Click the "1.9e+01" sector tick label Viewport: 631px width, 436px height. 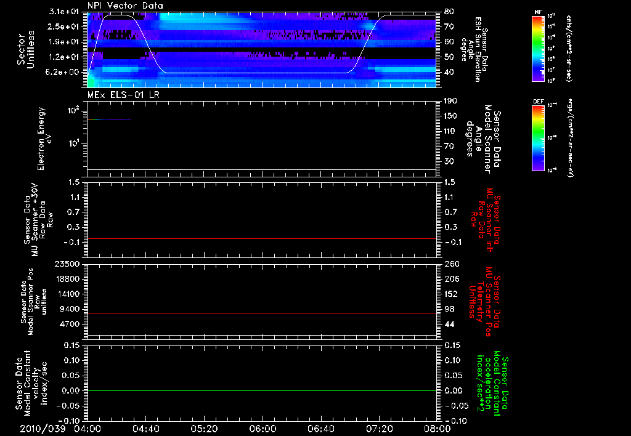pyautogui.click(x=63, y=42)
